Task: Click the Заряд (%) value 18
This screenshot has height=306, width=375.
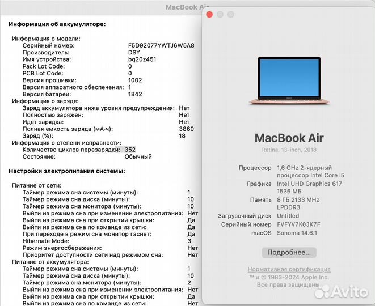Action: pos(182,136)
